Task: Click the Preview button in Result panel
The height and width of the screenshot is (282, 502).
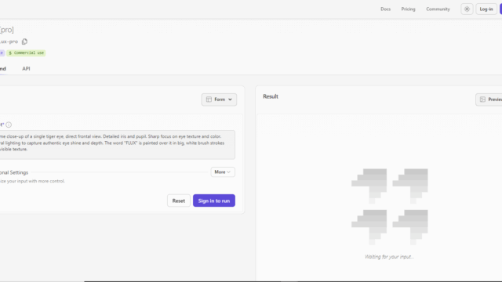Action: click(x=489, y=99)
